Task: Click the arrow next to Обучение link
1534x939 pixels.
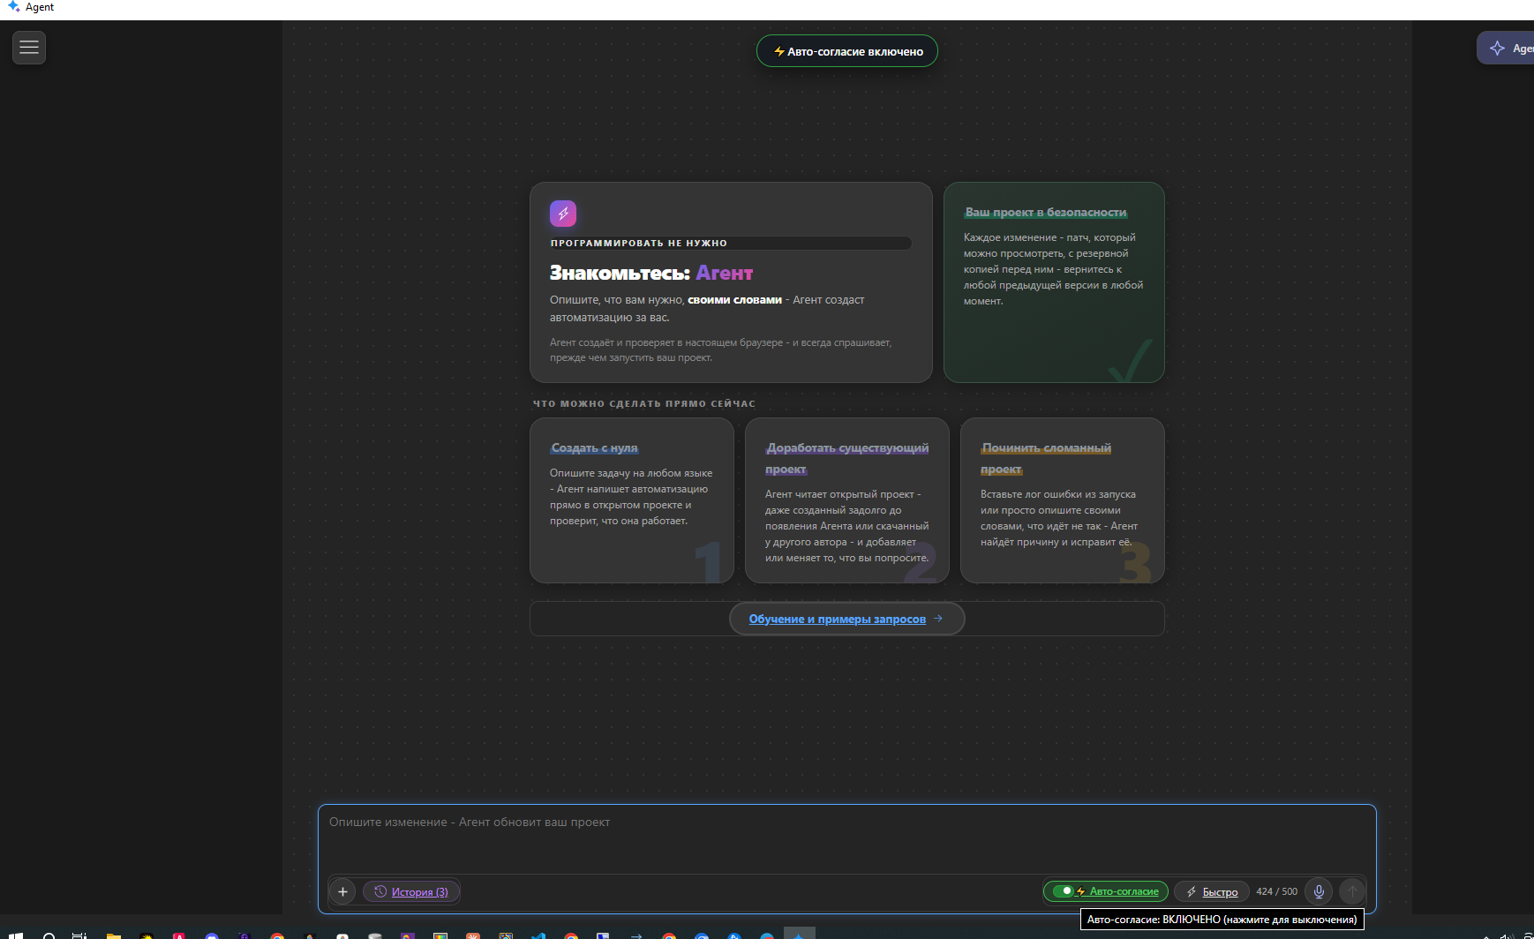Action: 937,619
